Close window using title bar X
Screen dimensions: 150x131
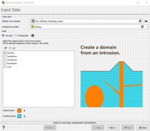click(x=146, y=3)
